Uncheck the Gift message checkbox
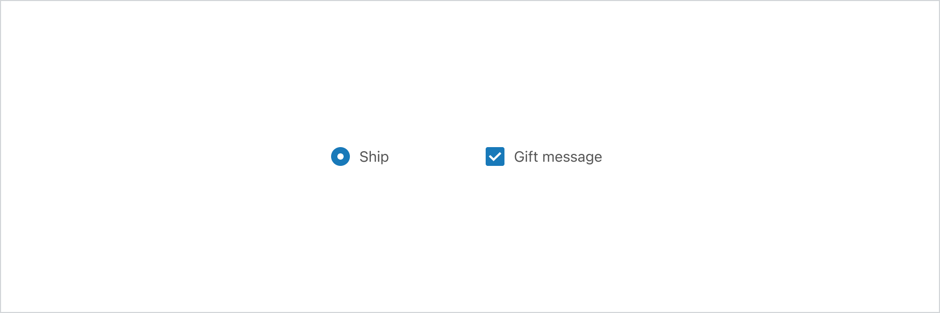This screenshot has width=940, height=313. 495,156
